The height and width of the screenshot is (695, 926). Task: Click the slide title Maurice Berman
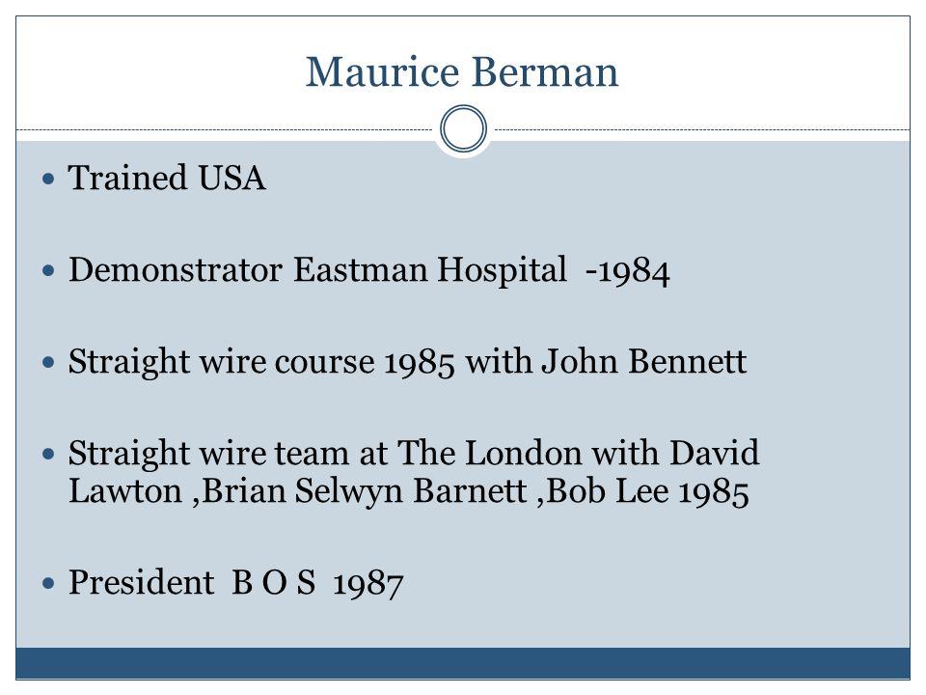[462, 72]
